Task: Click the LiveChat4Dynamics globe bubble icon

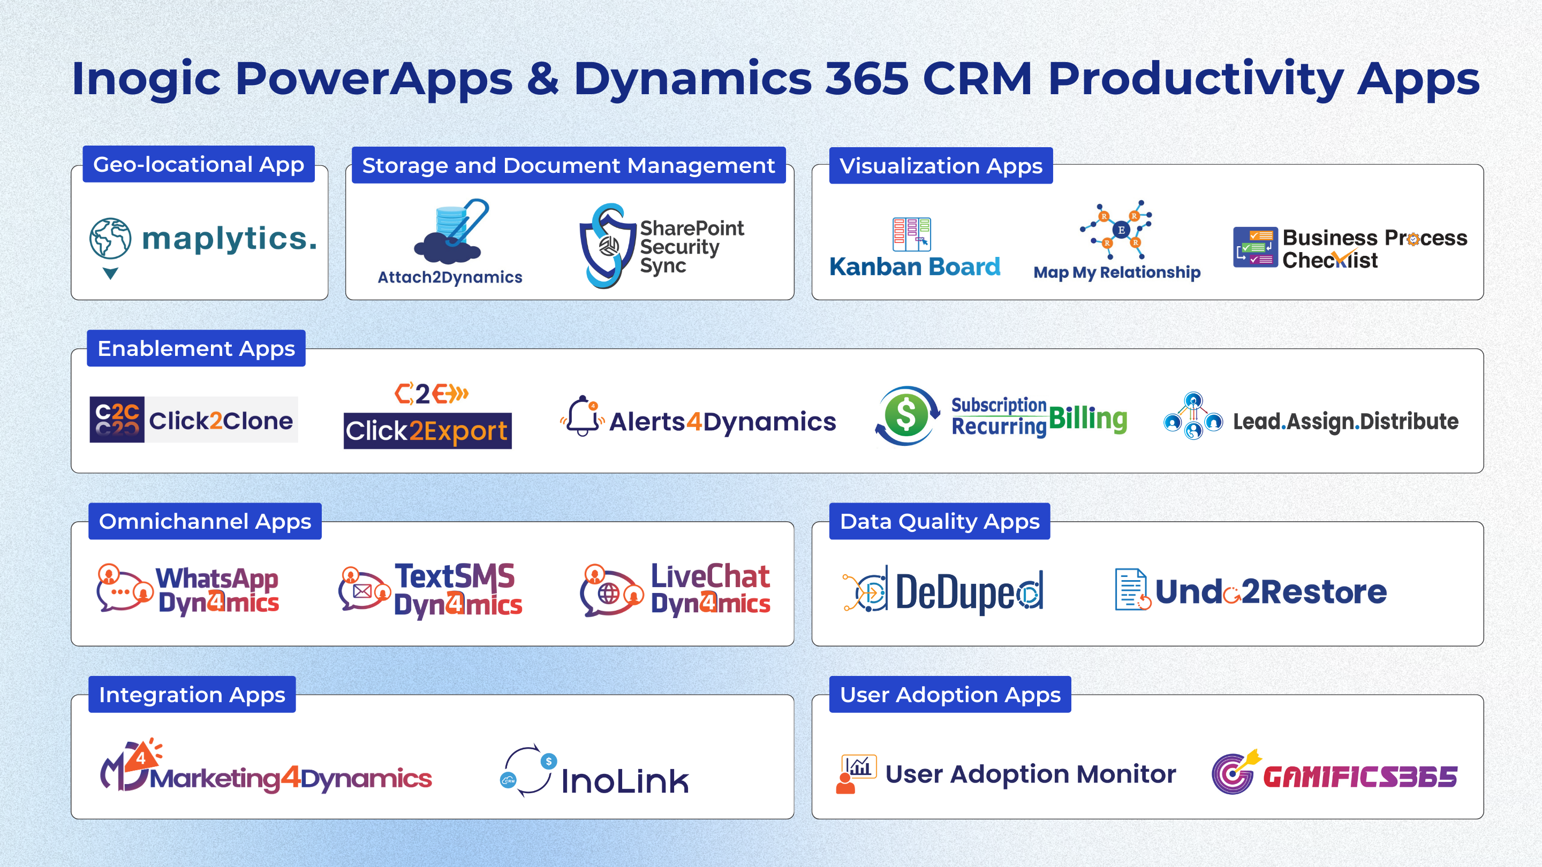Action: pyautogui.click(x=612, y=590)
